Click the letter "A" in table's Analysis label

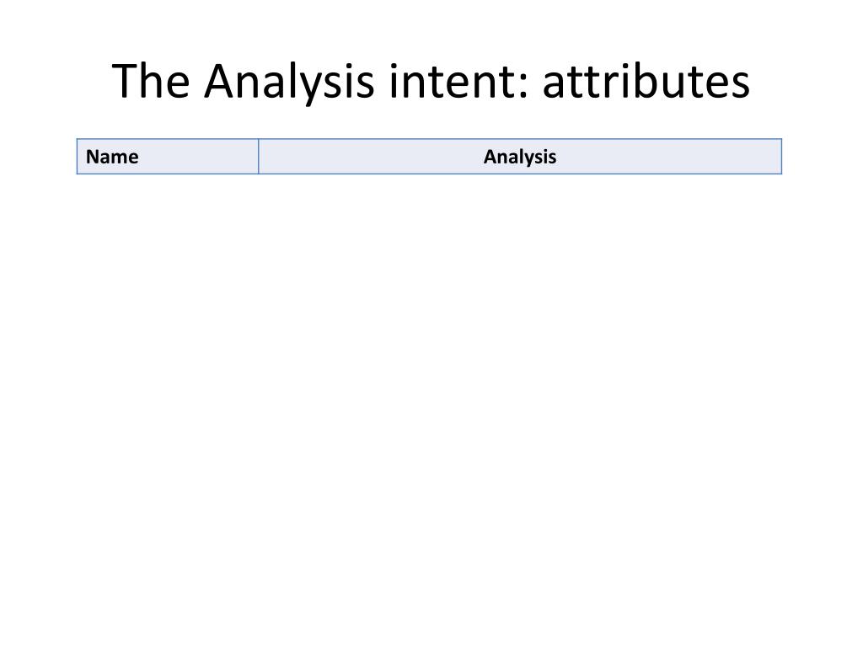(x=490, y=157)
